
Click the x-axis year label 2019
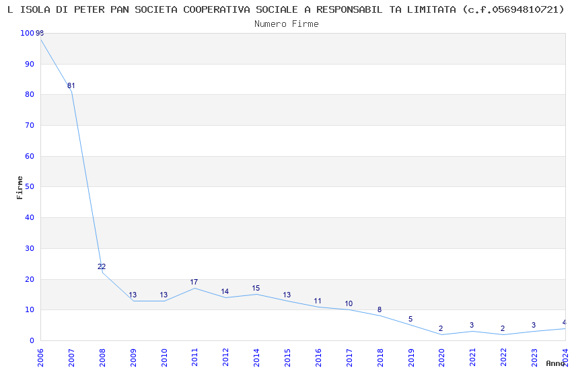tap(410, 358)
